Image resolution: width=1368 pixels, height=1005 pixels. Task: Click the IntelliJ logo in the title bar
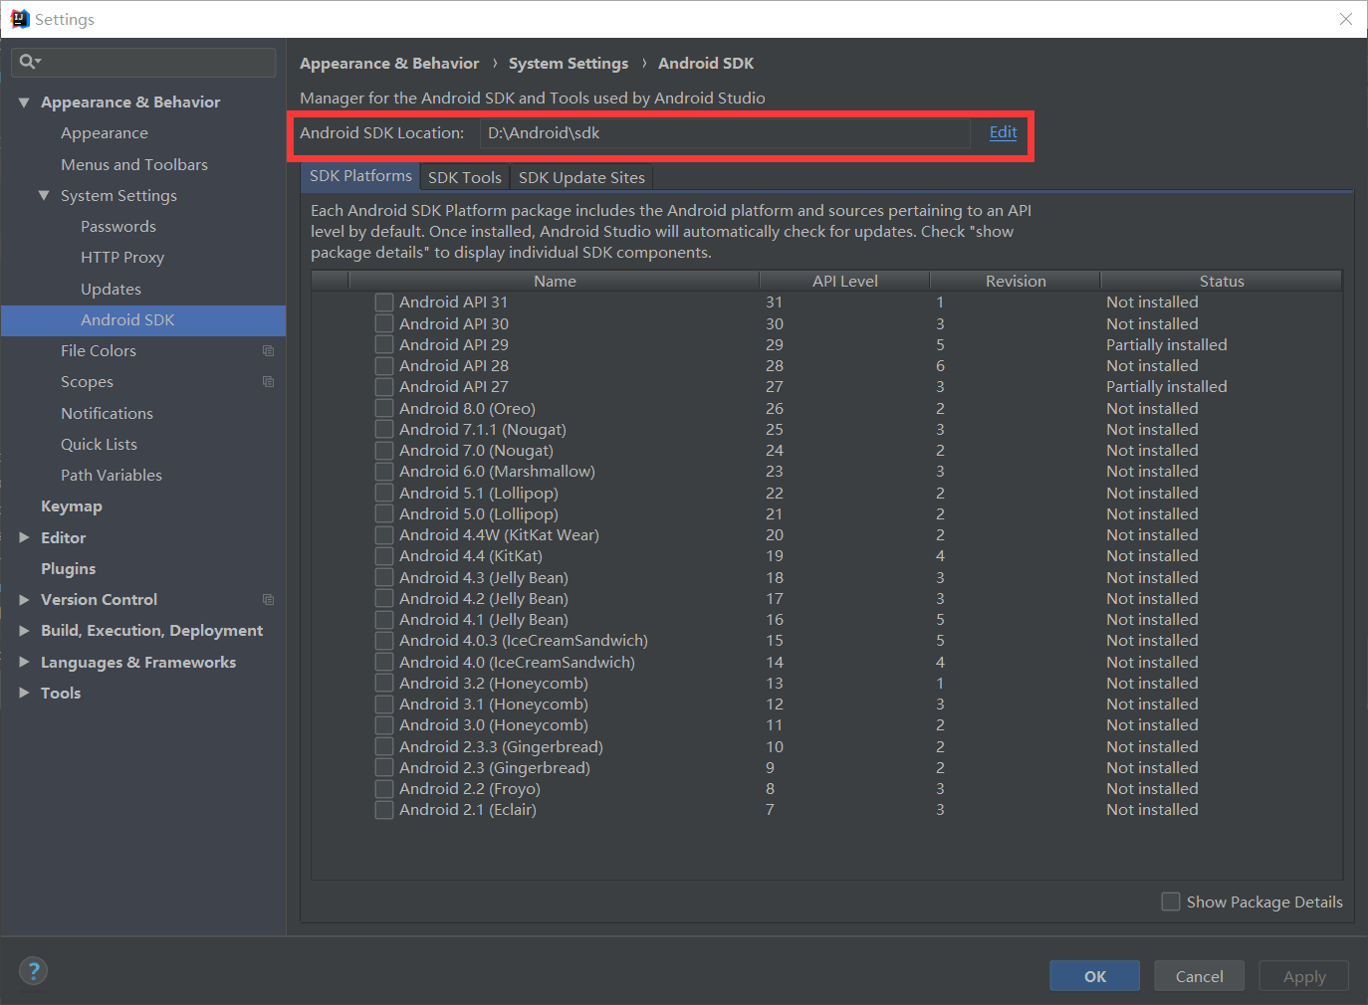pyautogui.click(x=20, y=19)
